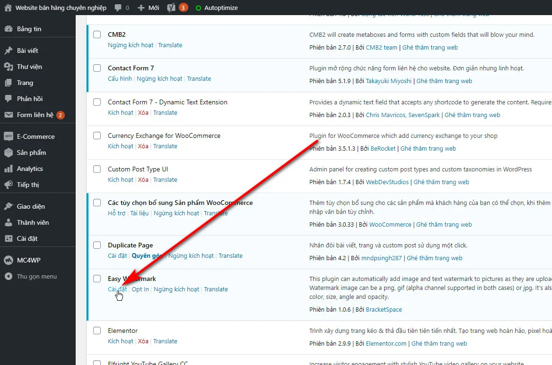This screenshot has width=552, height=365.
Task: Click Kích hoạt for Currency Exchange for WooCommerce
Action: tap(121, 146)
